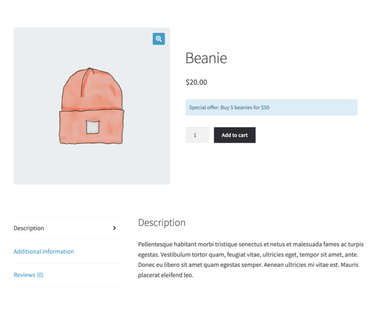Screen dimensions: 379x315
Task: Click the quantity value showing 1
Action: tap(197, 135)
